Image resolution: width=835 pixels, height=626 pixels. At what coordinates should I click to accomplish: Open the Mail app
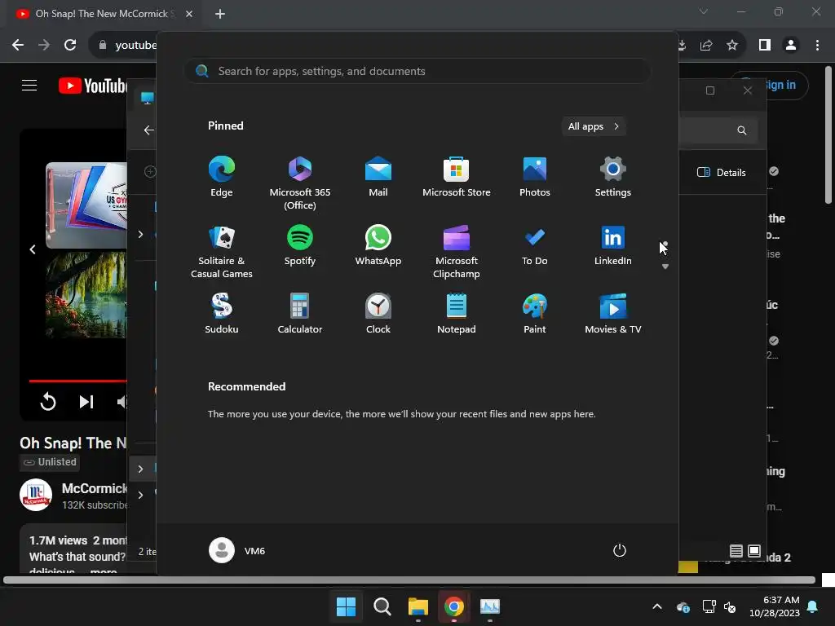pyautogui.click(x=378, y=178)
